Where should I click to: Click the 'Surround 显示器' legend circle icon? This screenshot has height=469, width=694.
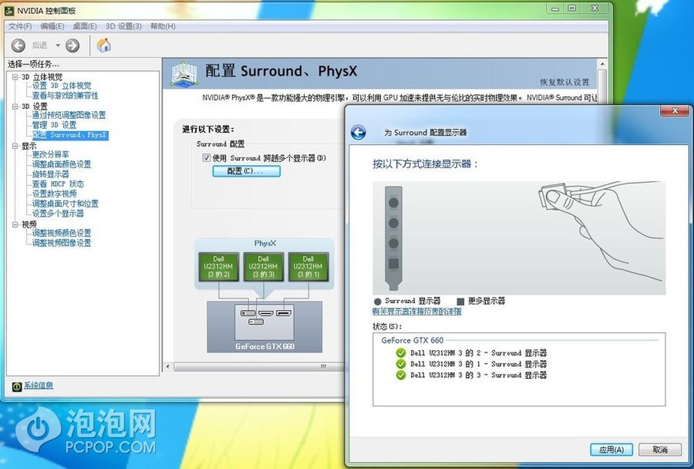378,301
